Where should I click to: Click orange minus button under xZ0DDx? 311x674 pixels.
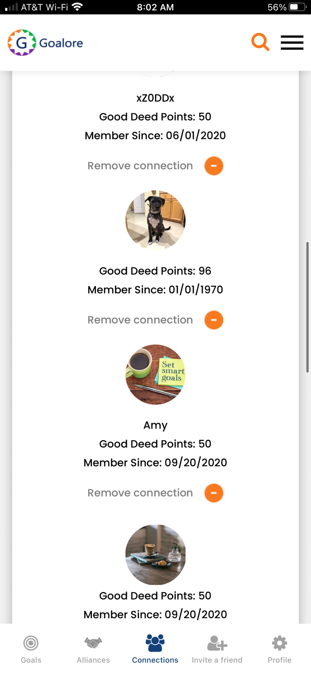(214, 166)
